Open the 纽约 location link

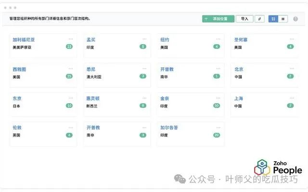[165, 40]
